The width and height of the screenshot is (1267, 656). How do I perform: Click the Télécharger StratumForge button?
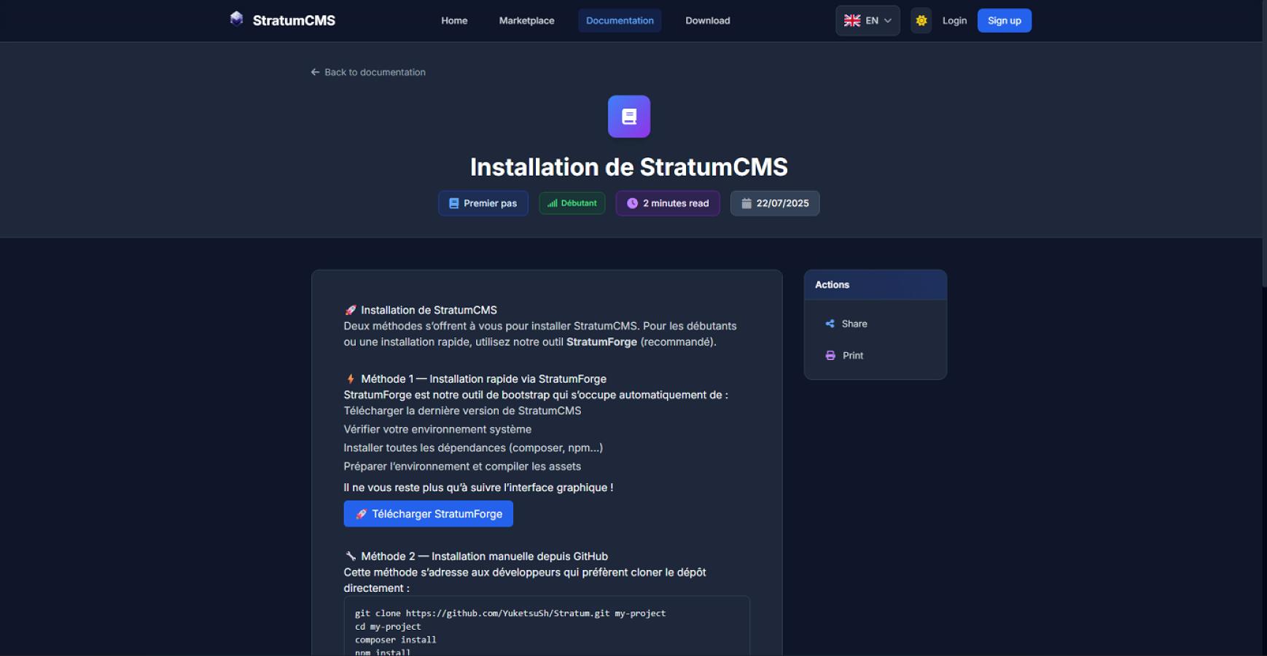tap(428, 514)
